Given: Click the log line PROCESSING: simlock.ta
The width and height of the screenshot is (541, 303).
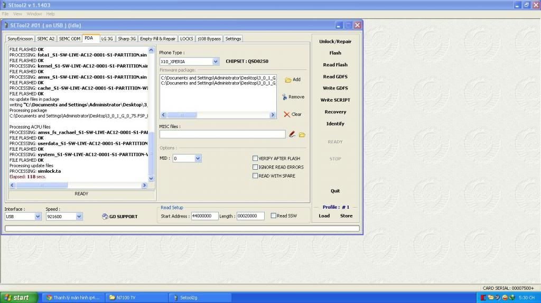Looking at the screenshot, I should (x=35, y=171).
